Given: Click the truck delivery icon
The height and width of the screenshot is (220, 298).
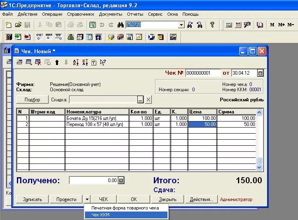Looking at the screenshot, I should pyautogui.click(x=120, y=37).
